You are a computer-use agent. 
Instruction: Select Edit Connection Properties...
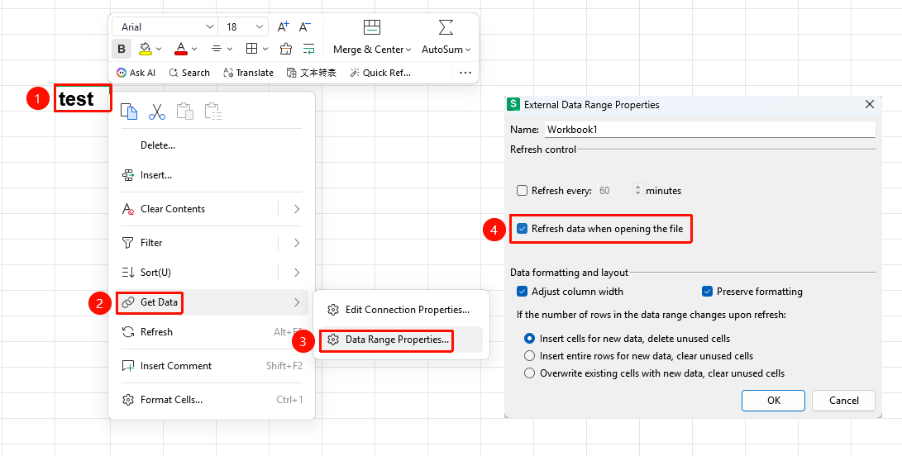click(x=401, y=310)
